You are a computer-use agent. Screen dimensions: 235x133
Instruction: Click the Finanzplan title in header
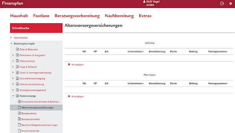(13, 3)
